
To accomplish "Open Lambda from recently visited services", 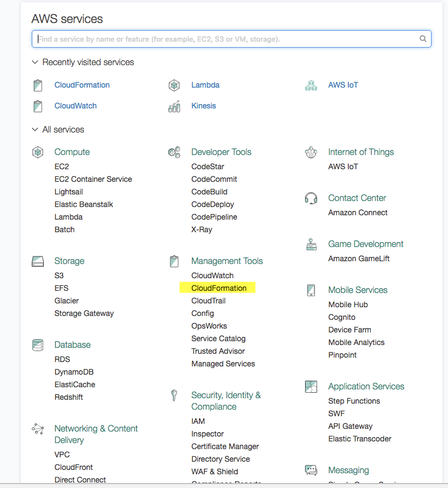I will 205,85.
